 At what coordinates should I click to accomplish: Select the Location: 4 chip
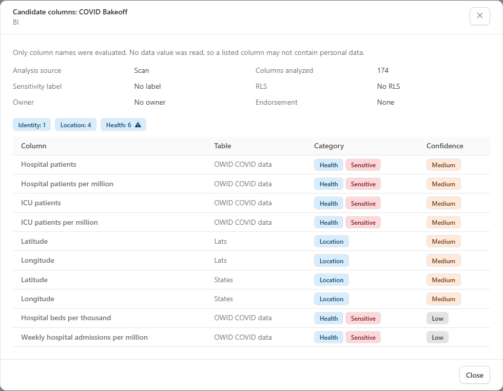coord(76,125)
